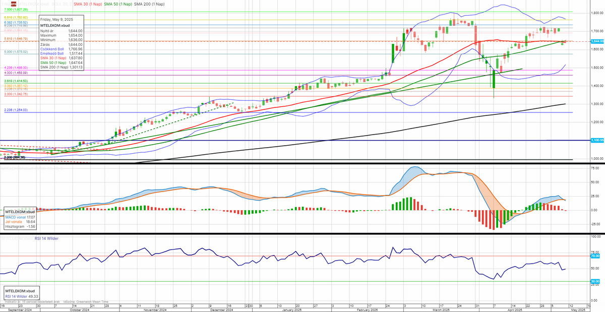This screenshot has height=312, width=605.
Task: Select the SMA 30 (1 Nap) legend label
Action: pos(88,4)
